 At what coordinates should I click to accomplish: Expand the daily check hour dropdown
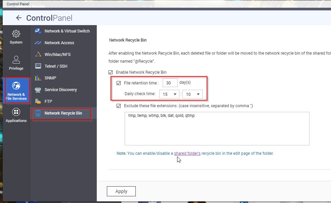[x=169, y=94]
